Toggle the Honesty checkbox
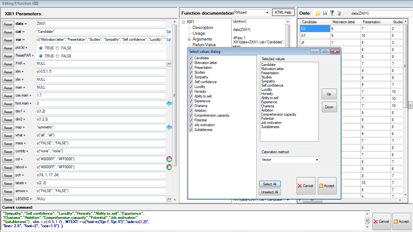This screenshot has height=232, width=413. tap(191, 92)
